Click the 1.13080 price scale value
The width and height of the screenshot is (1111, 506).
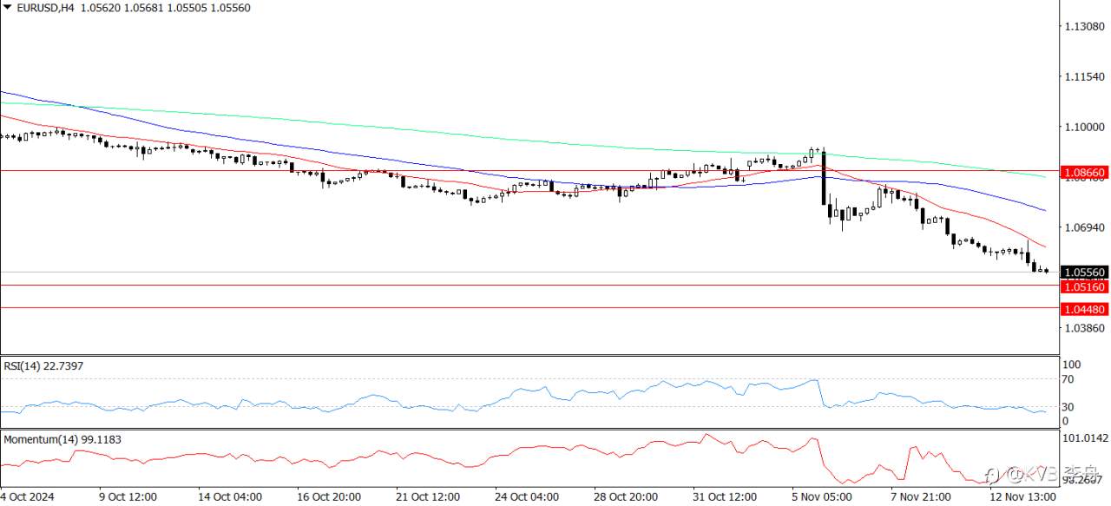(x=1084, y=27)
